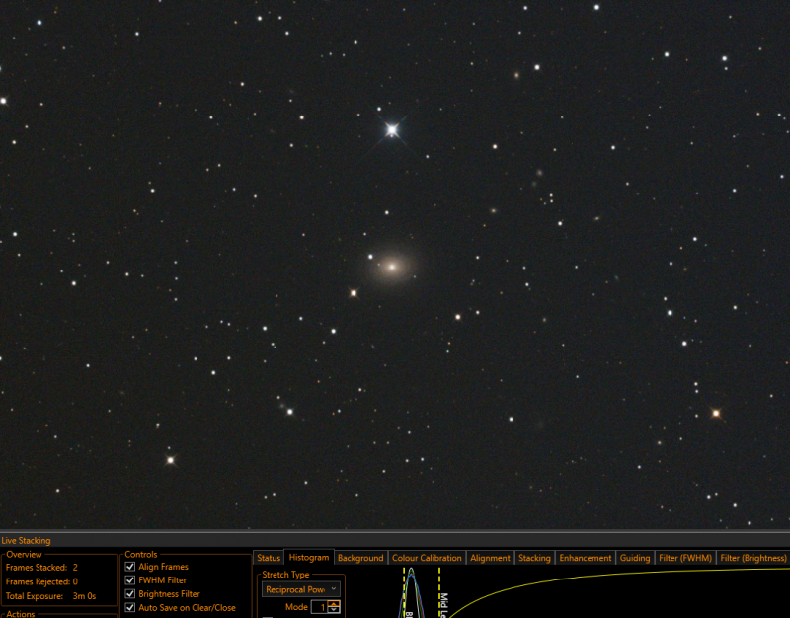Click the Frames Stacked: 2 readout
The width and height of the screenshot is (790, 618).
coord(41,567)
